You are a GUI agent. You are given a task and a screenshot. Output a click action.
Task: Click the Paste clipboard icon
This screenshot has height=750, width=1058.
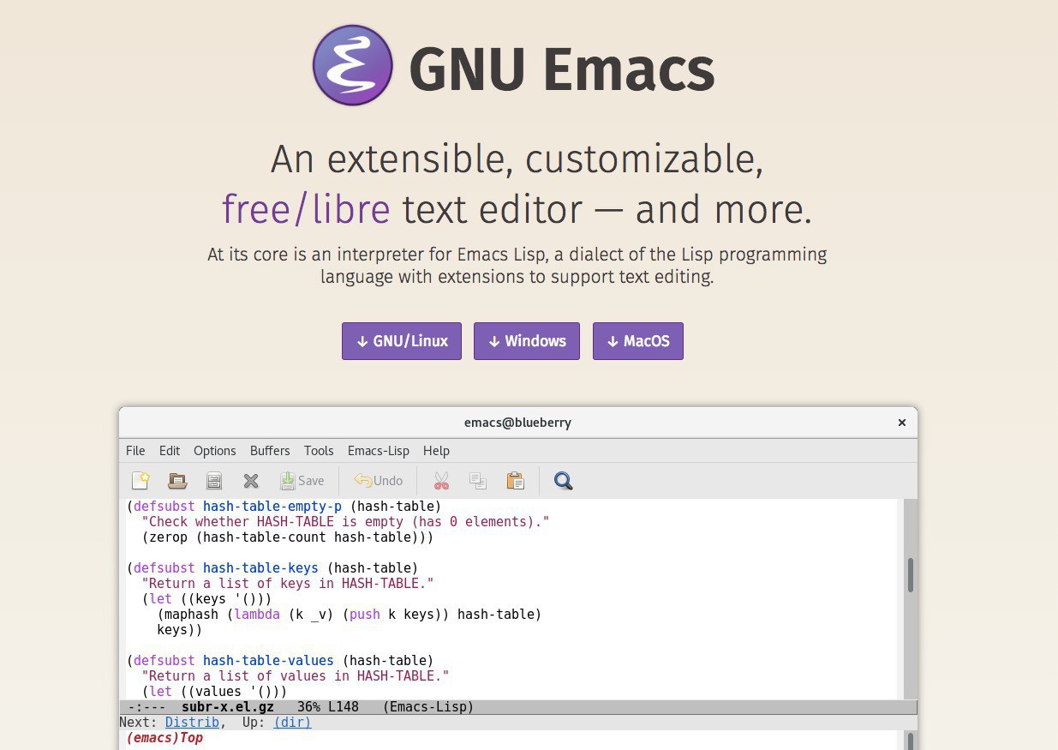(x=515, y=481)
